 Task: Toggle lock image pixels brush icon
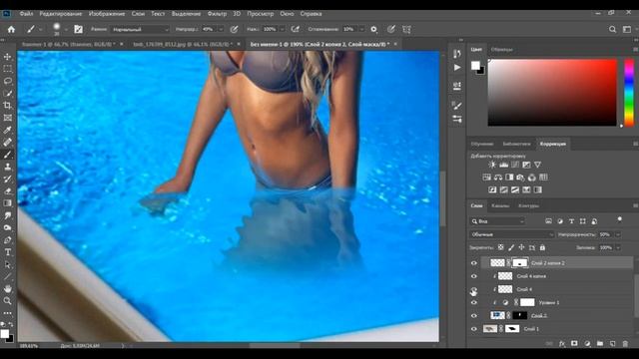(x=511, y=247)
